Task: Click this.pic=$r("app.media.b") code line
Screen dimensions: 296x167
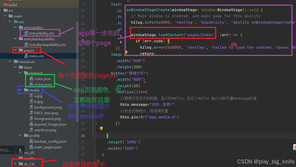Action: (149, 117)
